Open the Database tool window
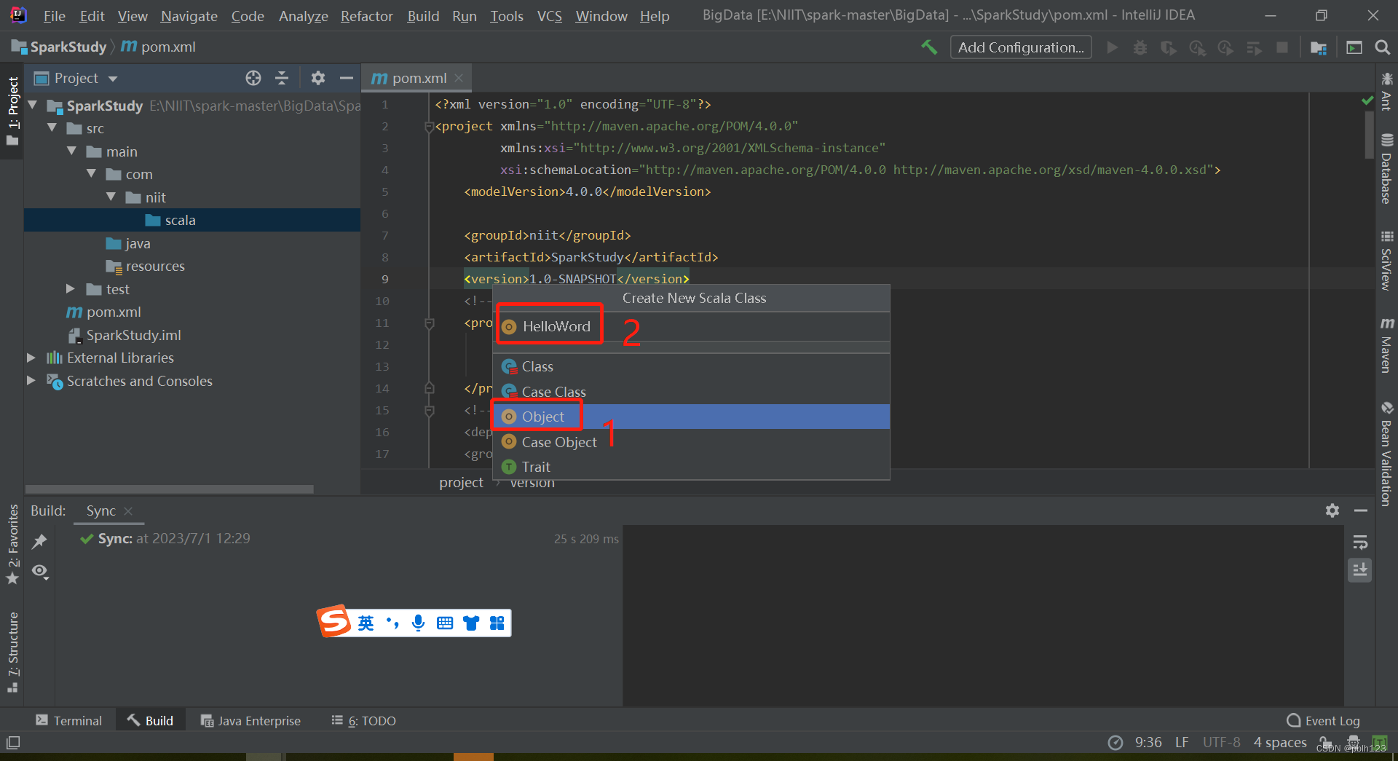The width and height of the screenshot is (1398, 761). click(1386, 169)
